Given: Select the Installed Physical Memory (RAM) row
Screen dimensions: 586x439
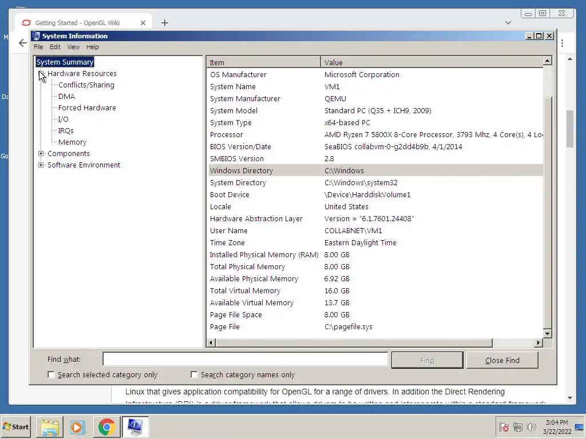Looking at the screenshot, I should [375, 254].
